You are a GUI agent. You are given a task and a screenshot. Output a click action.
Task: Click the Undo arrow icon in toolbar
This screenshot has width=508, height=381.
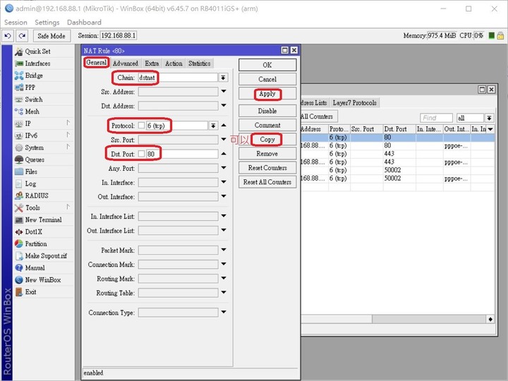(x=8, y=36)
